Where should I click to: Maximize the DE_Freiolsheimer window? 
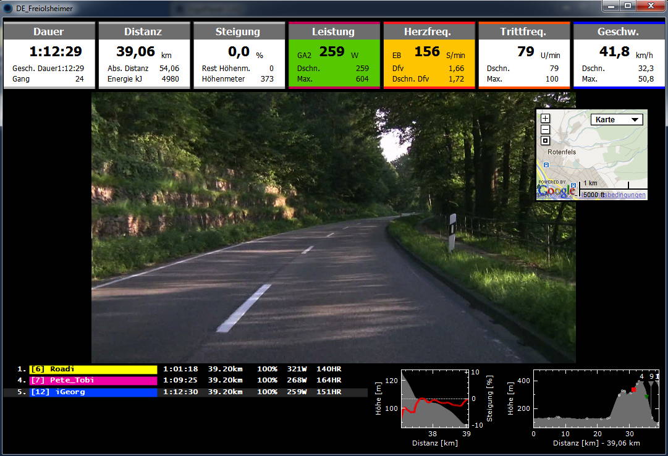pyautogui.click(x=628, y=6)
